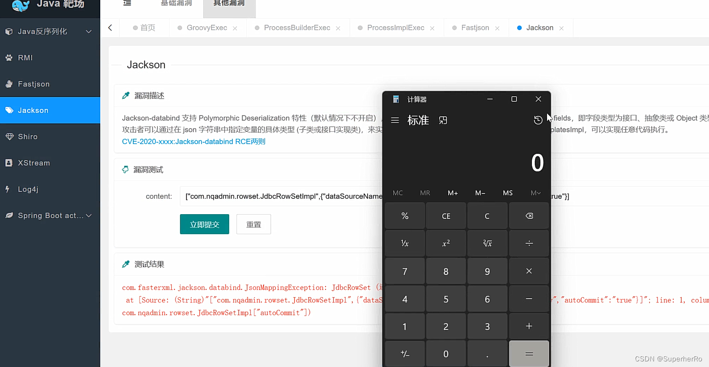This screenshot has width=709, height=367.
Task: Click the minus key on calculator
Action: (529, 299)
